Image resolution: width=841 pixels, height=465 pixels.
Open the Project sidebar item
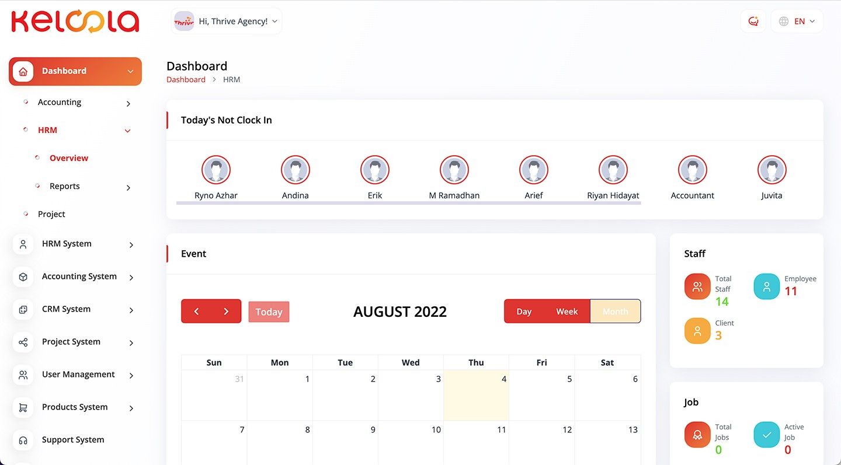(51, 214)
